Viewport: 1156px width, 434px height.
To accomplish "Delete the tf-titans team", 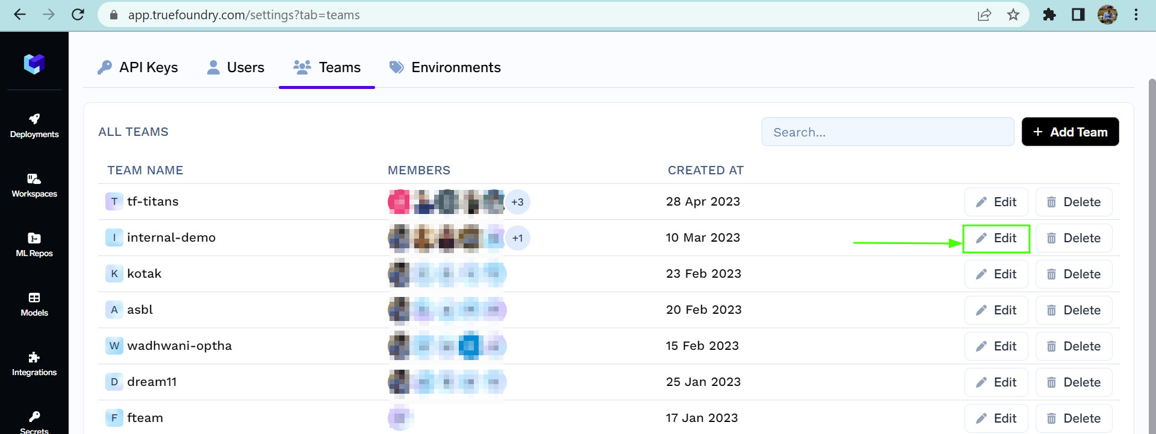I will point(1074,202).
